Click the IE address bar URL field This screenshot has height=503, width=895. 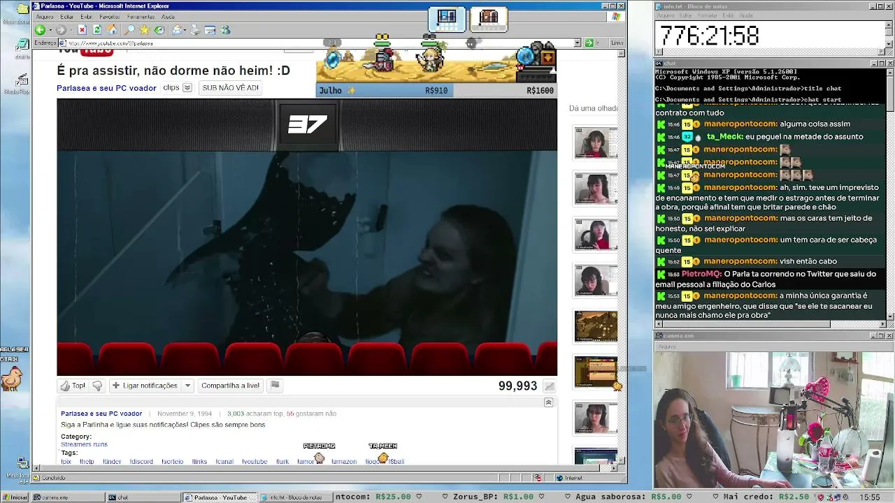pyautogui.click(x=320, y=43)
